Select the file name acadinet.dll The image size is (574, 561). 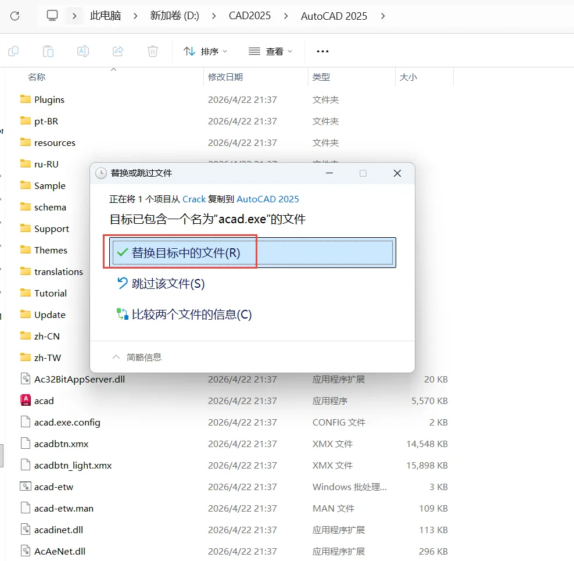pyautogui.click(x=59, y=530)
